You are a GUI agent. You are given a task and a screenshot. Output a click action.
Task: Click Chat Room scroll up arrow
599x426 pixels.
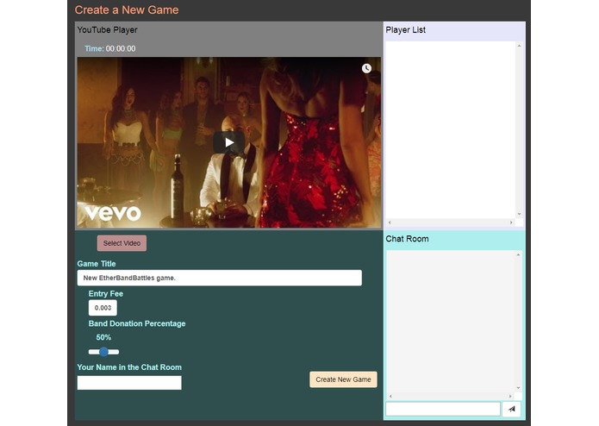pyautogui.click(x=518, y=255)
